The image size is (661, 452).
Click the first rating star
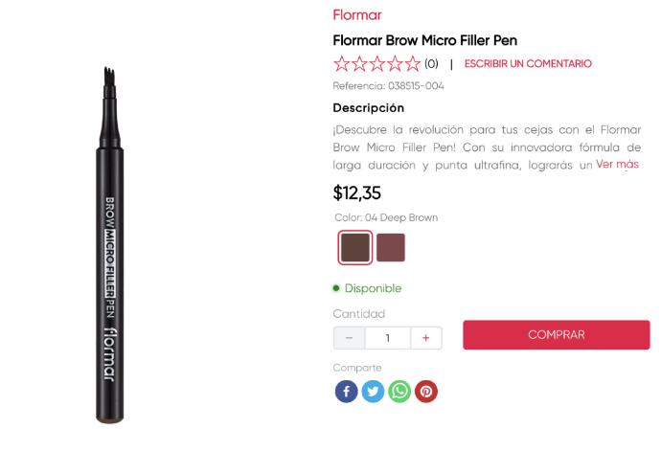click(x=342, y=64)
